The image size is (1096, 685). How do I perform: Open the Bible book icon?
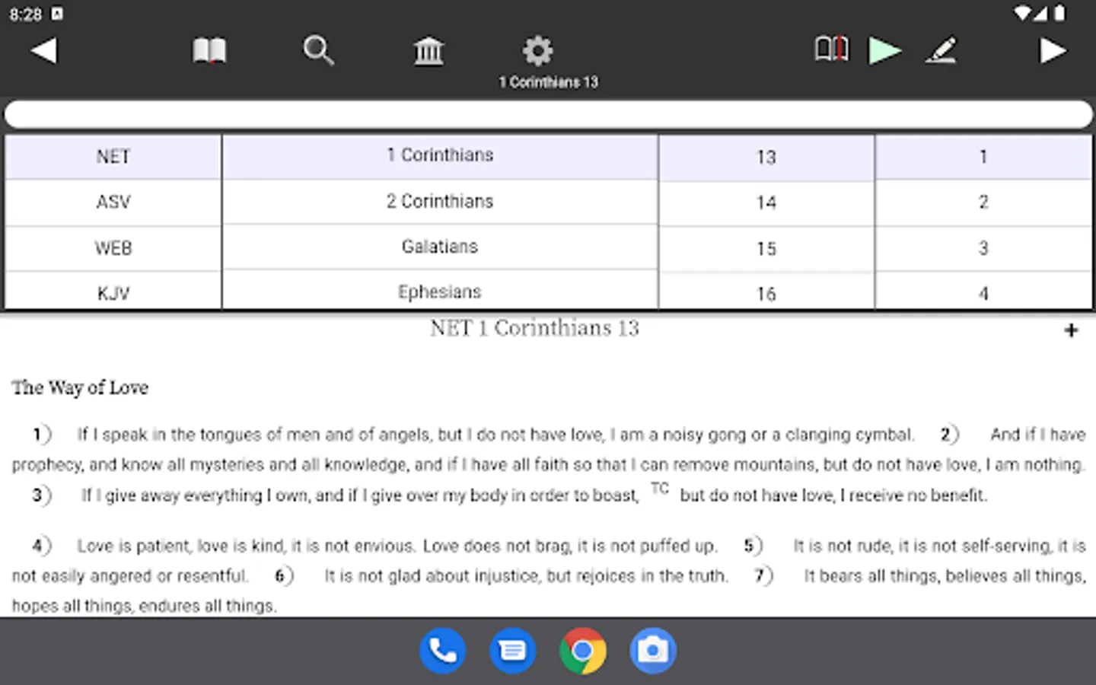click(209, 51)
